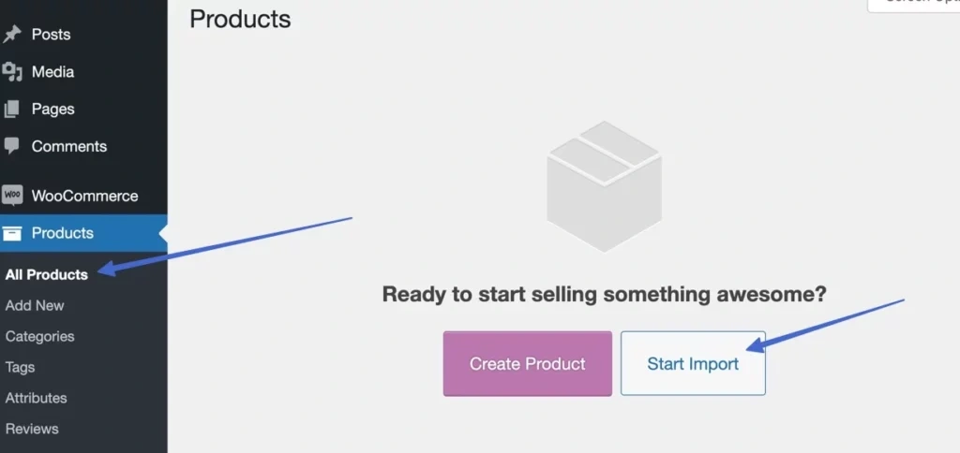
Task: Choose Add New under Products
Action: (x=35, y=305)
